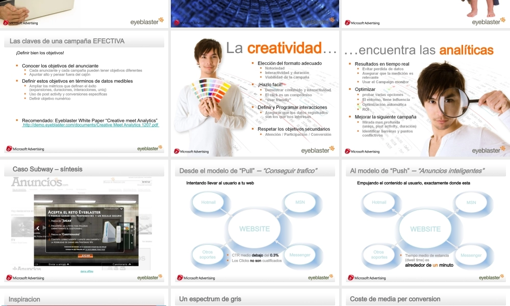
Task: Open the Creative Meet Analytics PDF link
Action: point(91,125)
